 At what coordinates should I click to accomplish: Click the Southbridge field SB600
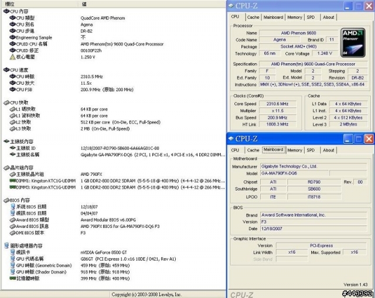point(314,189)
